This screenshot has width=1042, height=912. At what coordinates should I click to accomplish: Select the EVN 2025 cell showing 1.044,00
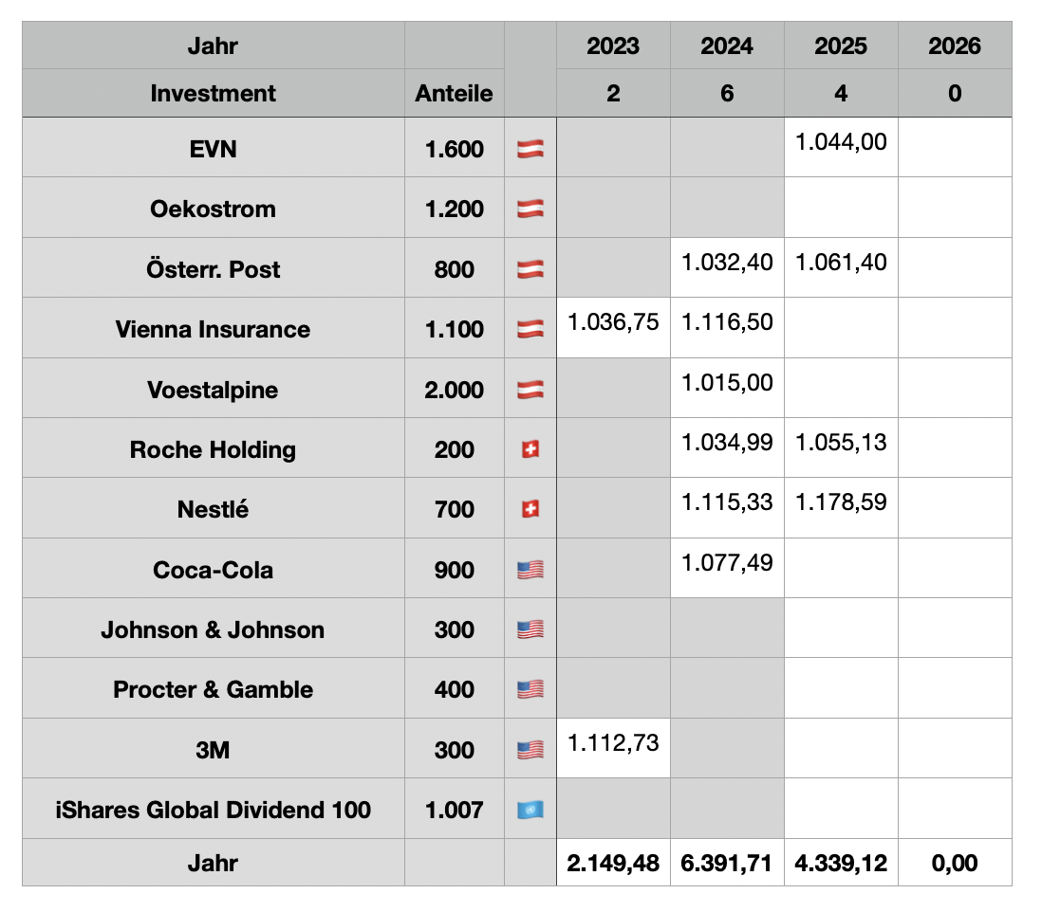pos(841,142)
